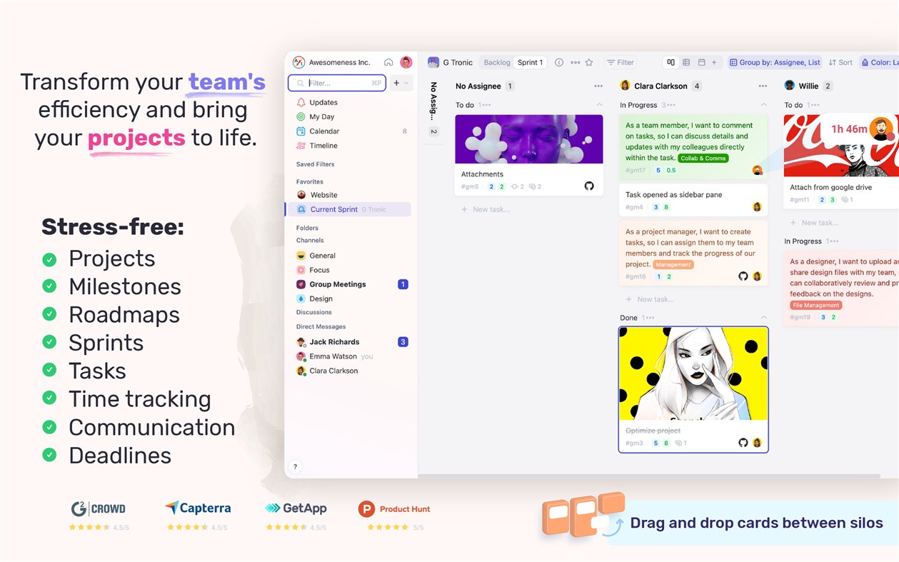Switch to the Backlog tab

[x=496, y=62]
